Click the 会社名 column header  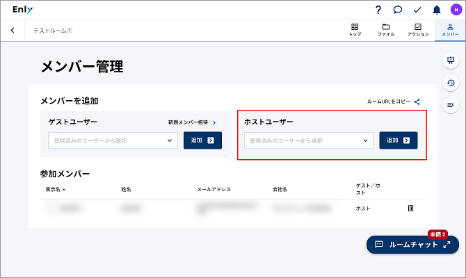point(280,189)
